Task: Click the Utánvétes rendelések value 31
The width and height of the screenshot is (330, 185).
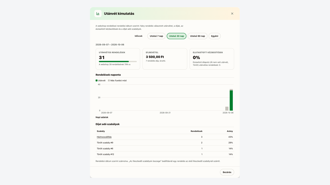Action: [x=102, y=57]
